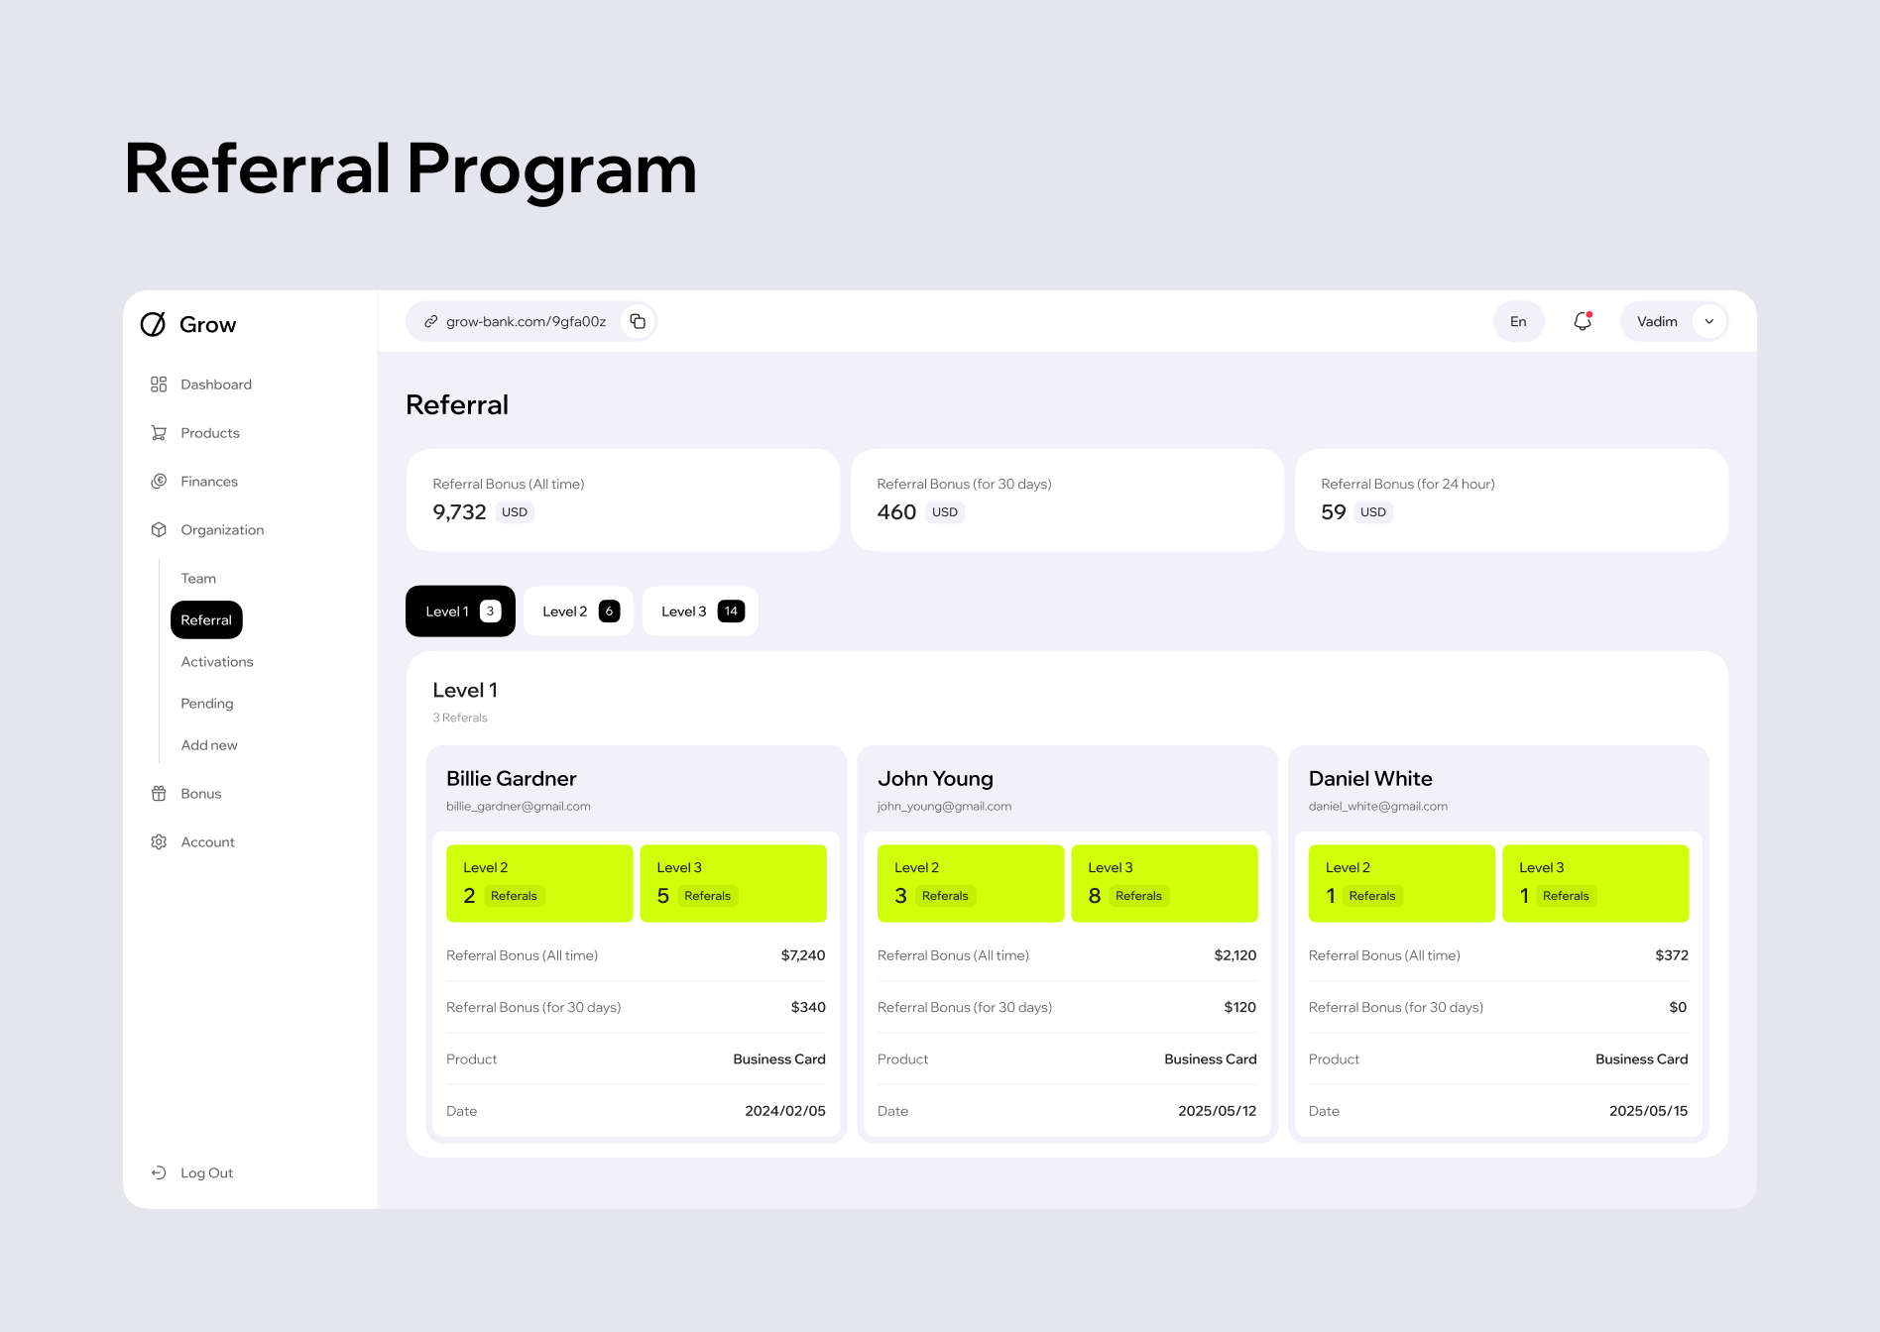Switch to the Level 3 tab
This screenshot has height=1332, width=1880.
pos(700,611)
